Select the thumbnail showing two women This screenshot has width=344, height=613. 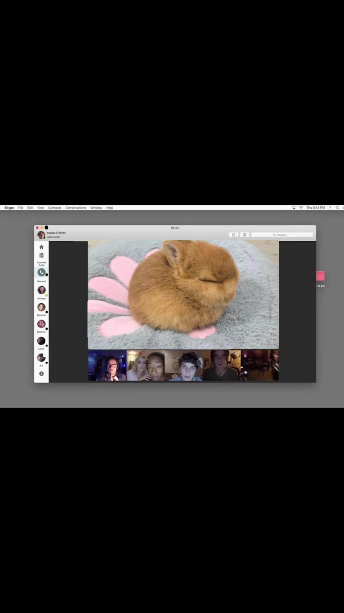pos(146,365)
